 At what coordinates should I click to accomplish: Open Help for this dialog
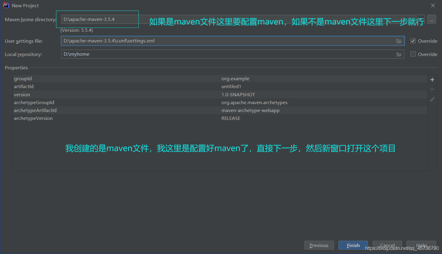click(x=421, y=245)
